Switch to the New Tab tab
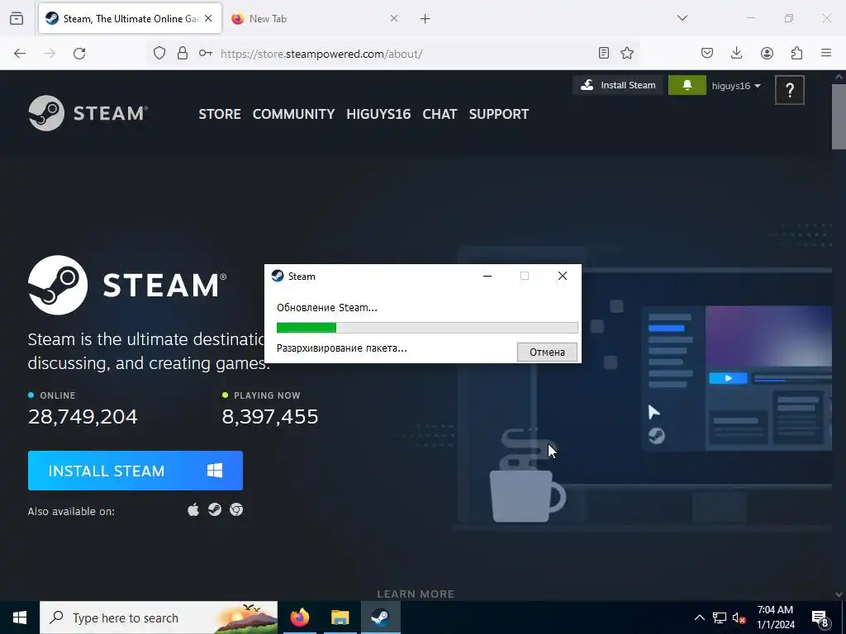The height and width of the screenshot is (634, 846). (x=315, y=18)
